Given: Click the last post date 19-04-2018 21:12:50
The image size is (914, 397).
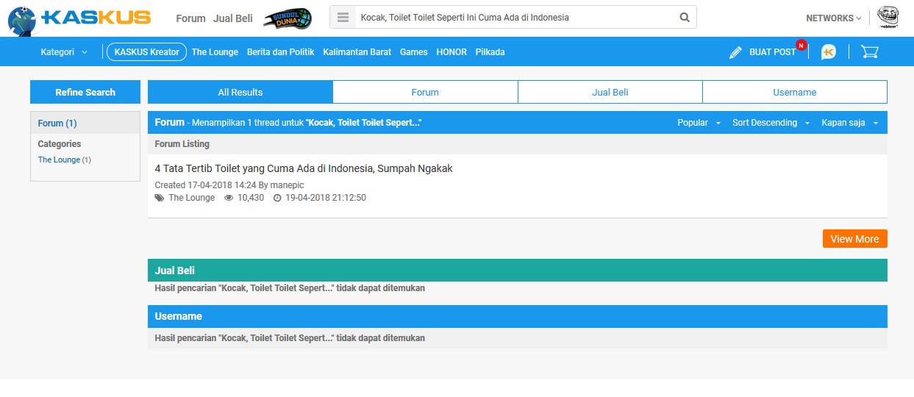Looking at the screenshot, I should pos(326,198).
